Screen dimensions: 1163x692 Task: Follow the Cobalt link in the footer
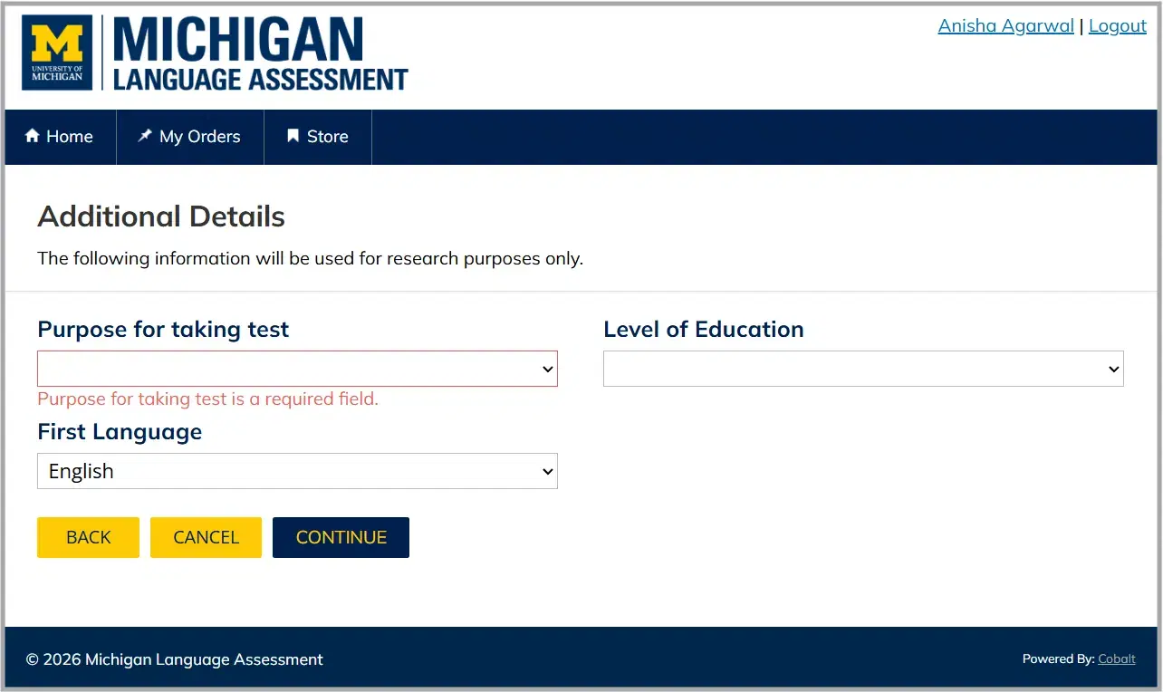(1116, 658)
